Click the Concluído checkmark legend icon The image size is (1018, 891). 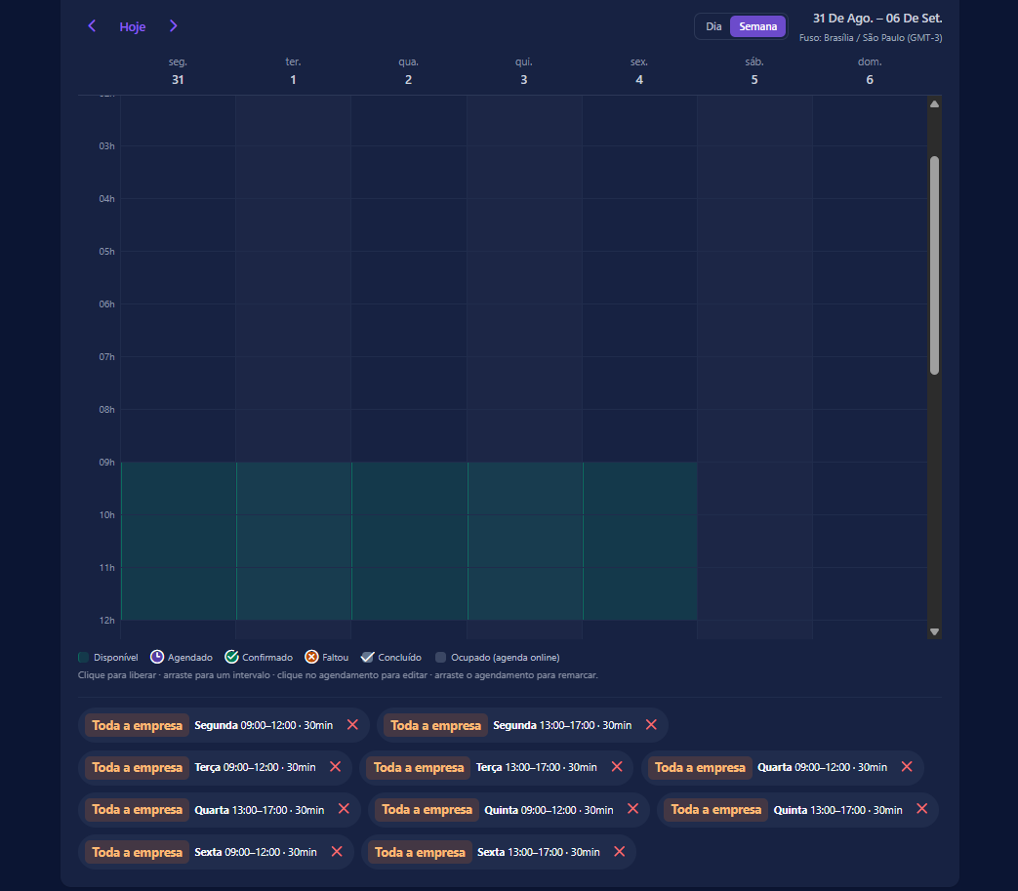(367, 657)
